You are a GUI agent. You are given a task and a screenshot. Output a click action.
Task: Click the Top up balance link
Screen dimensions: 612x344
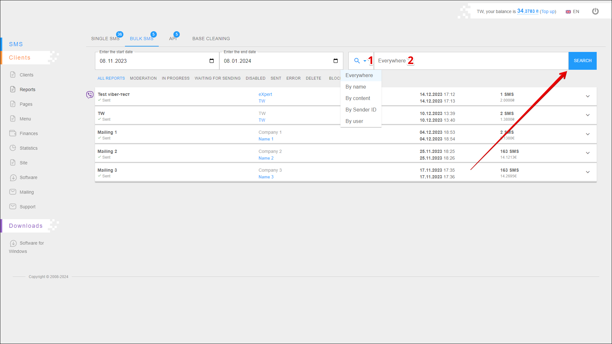tap(548, 12)
